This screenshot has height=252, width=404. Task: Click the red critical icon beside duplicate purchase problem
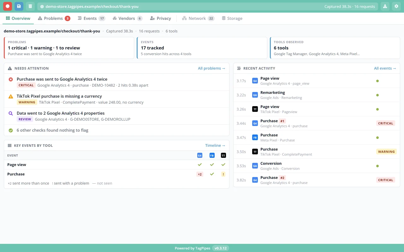11,79
